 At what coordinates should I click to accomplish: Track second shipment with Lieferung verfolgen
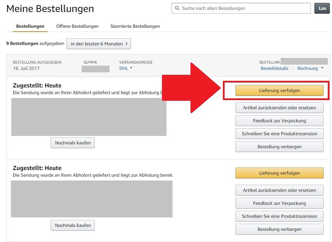[x=279, y=173]
